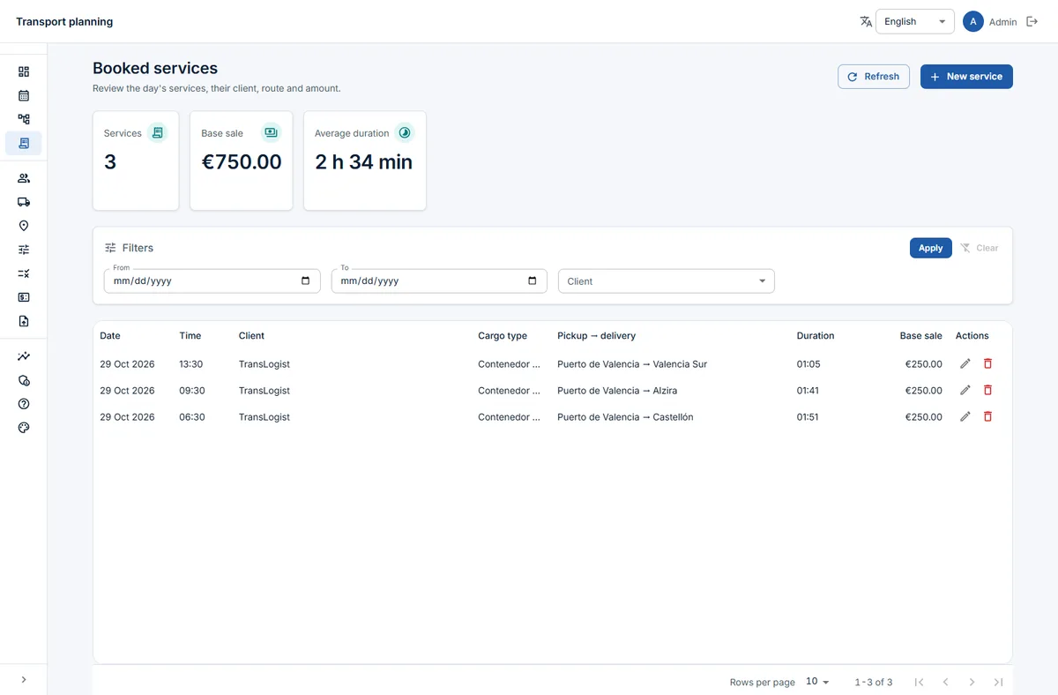This screenshot has height=695, width=1058.
Task: Delete the Alzira service row
Action: pos(987,390)
